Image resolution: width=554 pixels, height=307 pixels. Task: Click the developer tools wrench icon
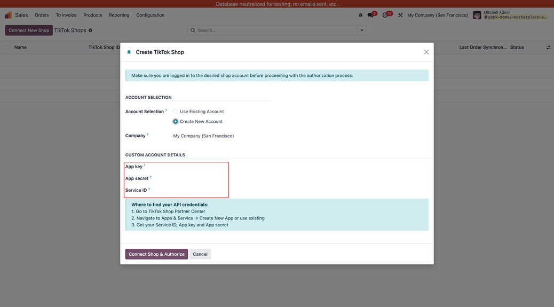click(400, 15)
